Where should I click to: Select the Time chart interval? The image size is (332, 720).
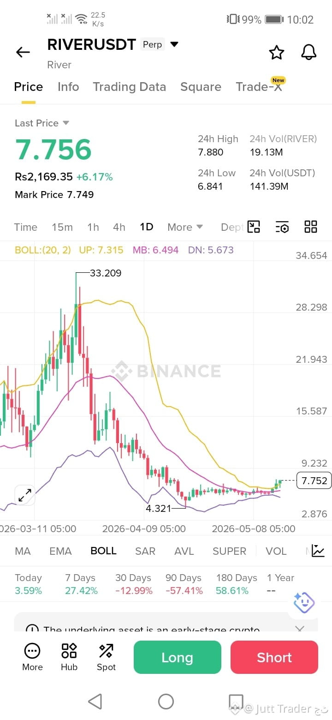click(25, 227)
